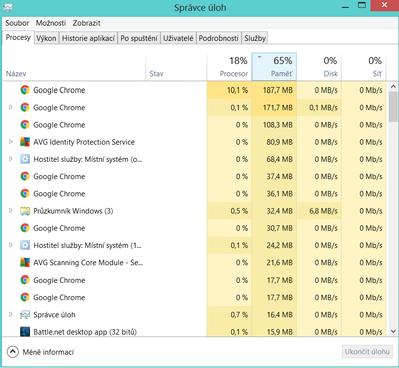Viewport: 399px width, 368px height.
Task: Click the Battle.net desktop app icon
Action: [x=25, y=332]
